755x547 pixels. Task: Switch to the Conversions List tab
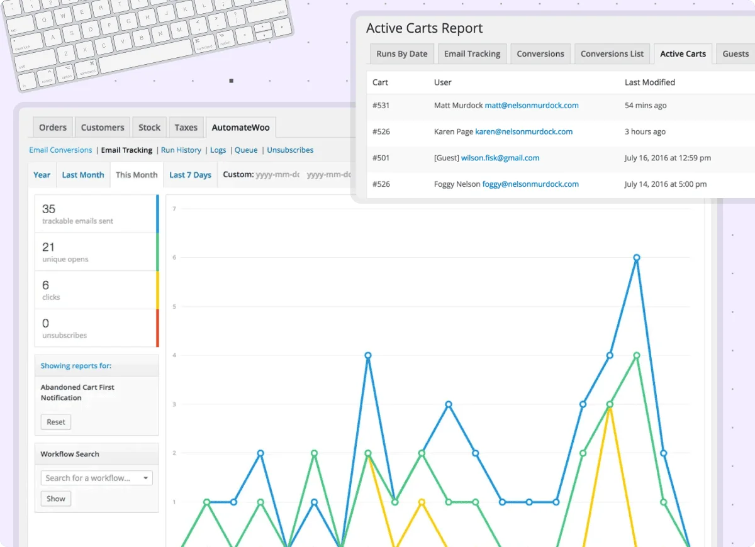pyautogui.click(x=612, y=53)
